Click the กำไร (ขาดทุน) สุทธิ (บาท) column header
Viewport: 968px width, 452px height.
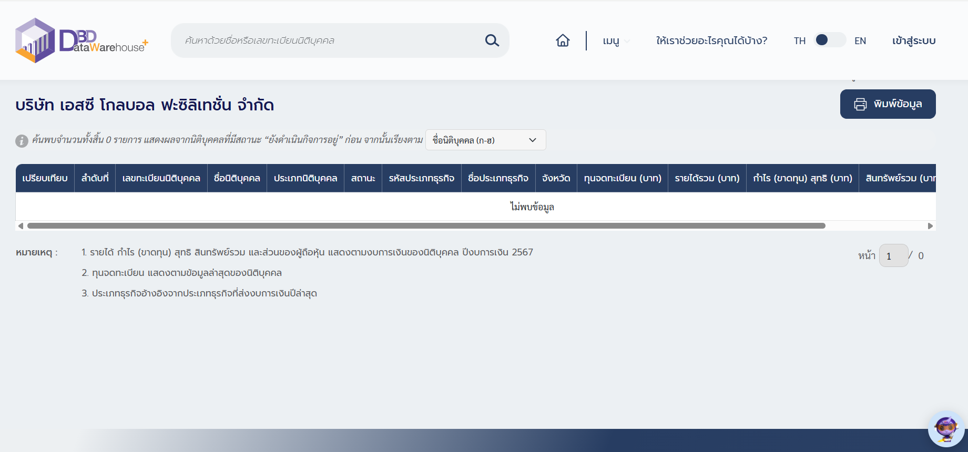click(802, 178)
